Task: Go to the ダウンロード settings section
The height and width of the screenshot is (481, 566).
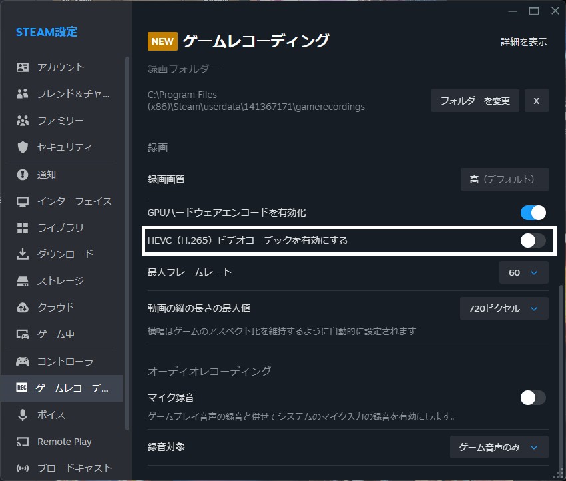Action: pos(61,254)
